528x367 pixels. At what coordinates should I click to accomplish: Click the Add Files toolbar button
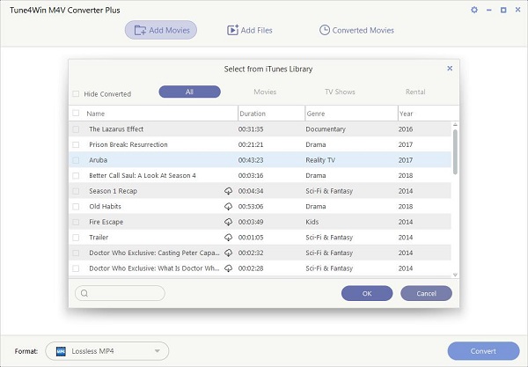pos(250,30)
